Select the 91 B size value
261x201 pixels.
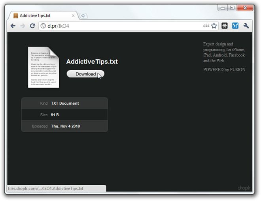tap(55, 115)
